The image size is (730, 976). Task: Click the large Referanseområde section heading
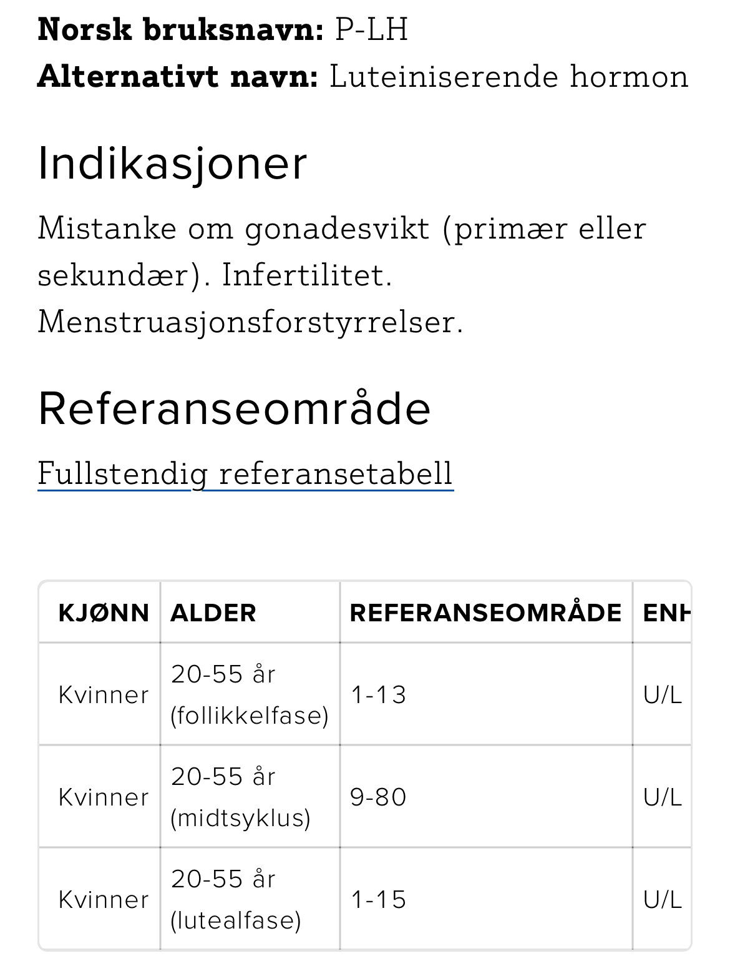[234, 409]
